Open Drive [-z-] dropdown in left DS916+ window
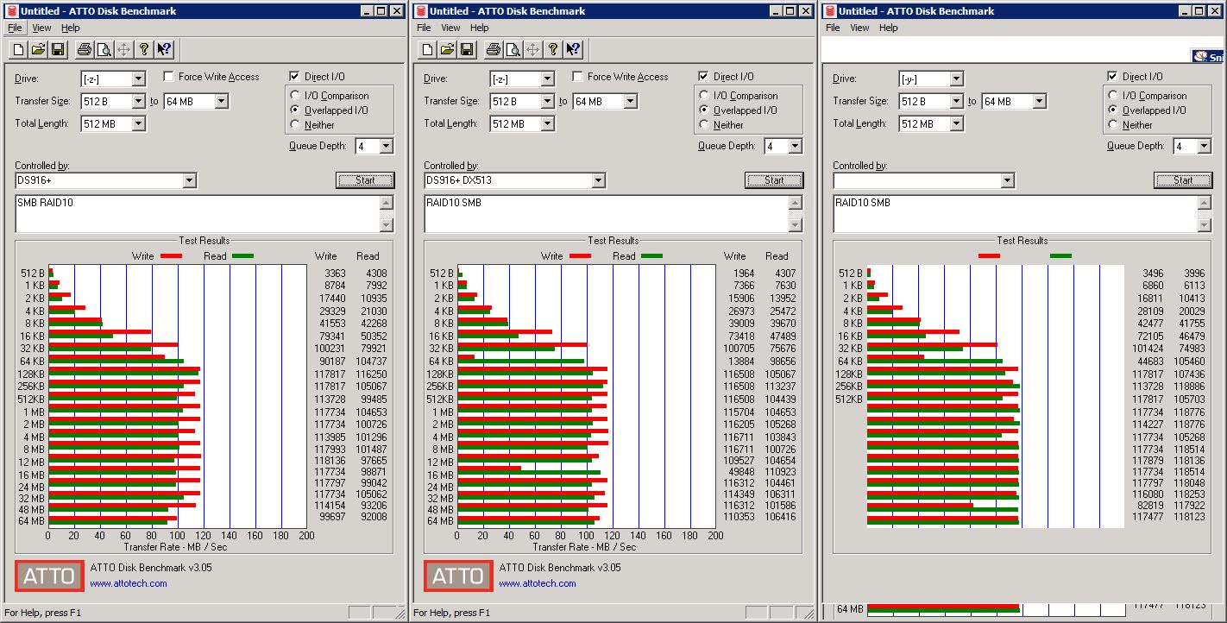 (x=138, y=79)
